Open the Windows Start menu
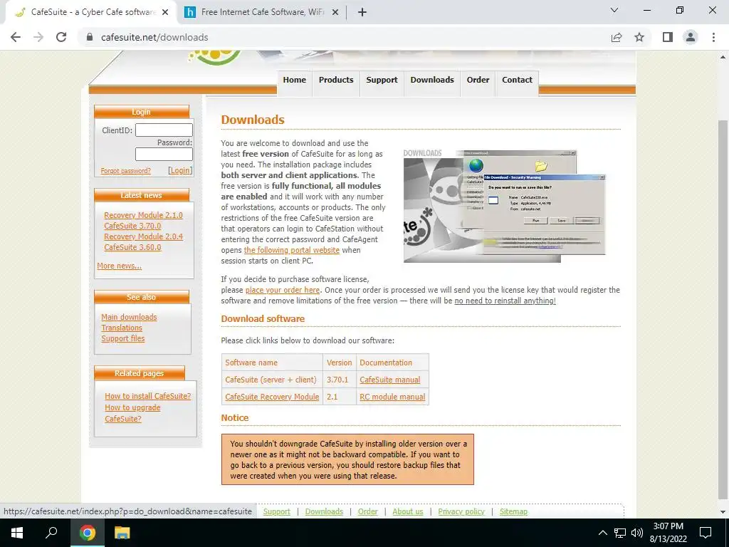The height and width of the screenshot is (547, 729). [17, 533]
